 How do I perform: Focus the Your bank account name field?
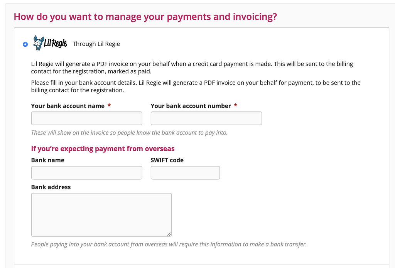87,118
